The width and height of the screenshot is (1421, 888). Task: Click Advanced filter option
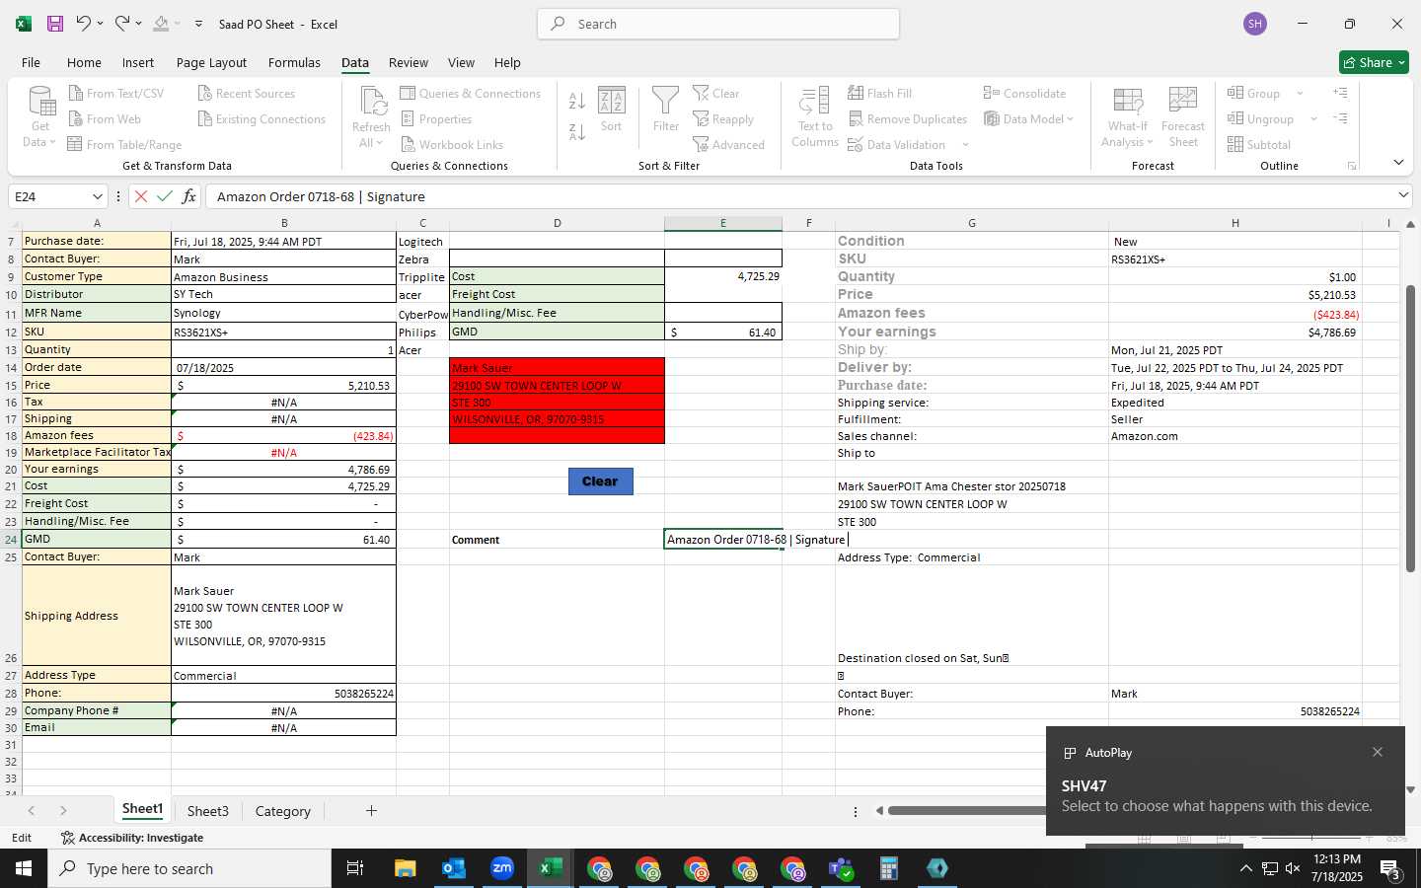pyautogui.click(x=729, y=144)
